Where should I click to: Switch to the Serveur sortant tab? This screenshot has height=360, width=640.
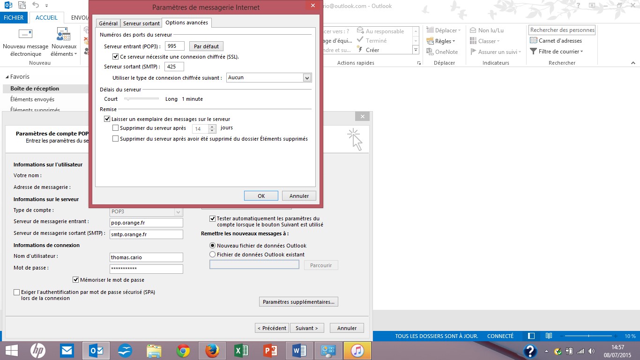coord(141,23)
